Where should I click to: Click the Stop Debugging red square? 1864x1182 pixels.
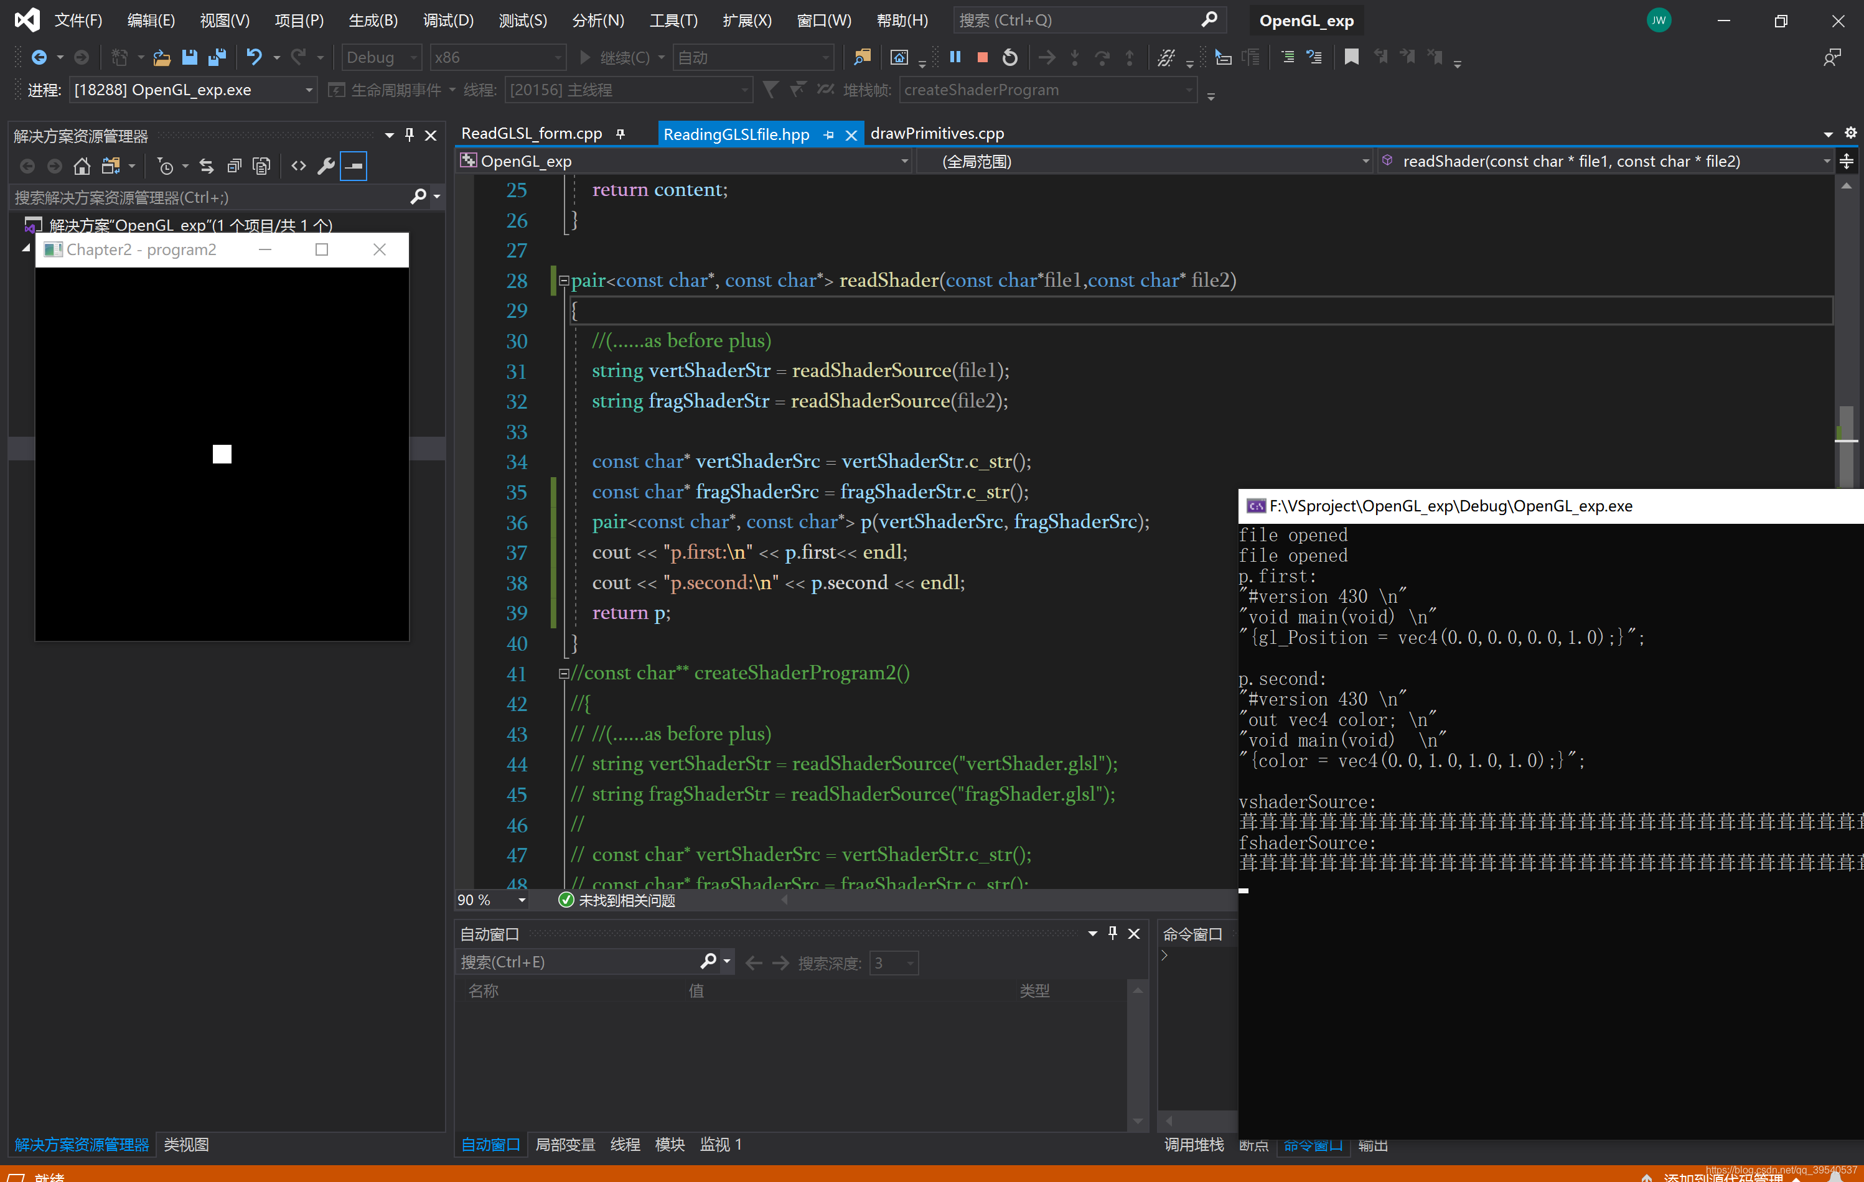click(982, 57)
